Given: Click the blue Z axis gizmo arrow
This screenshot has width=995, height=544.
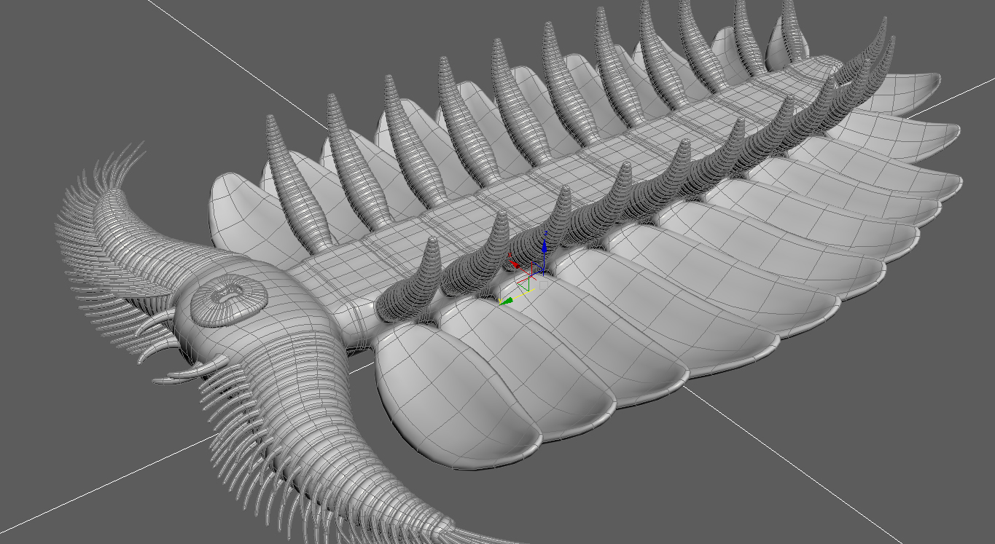Looking at the screenshot, I should [x=545, y=246].
